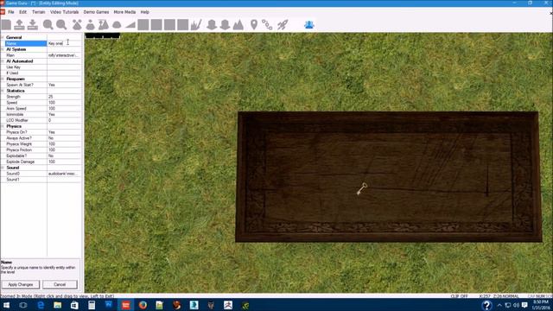Select the terrain shape tool with arrows
Viewport: 553px width, 311px height.
click(77, 25)
